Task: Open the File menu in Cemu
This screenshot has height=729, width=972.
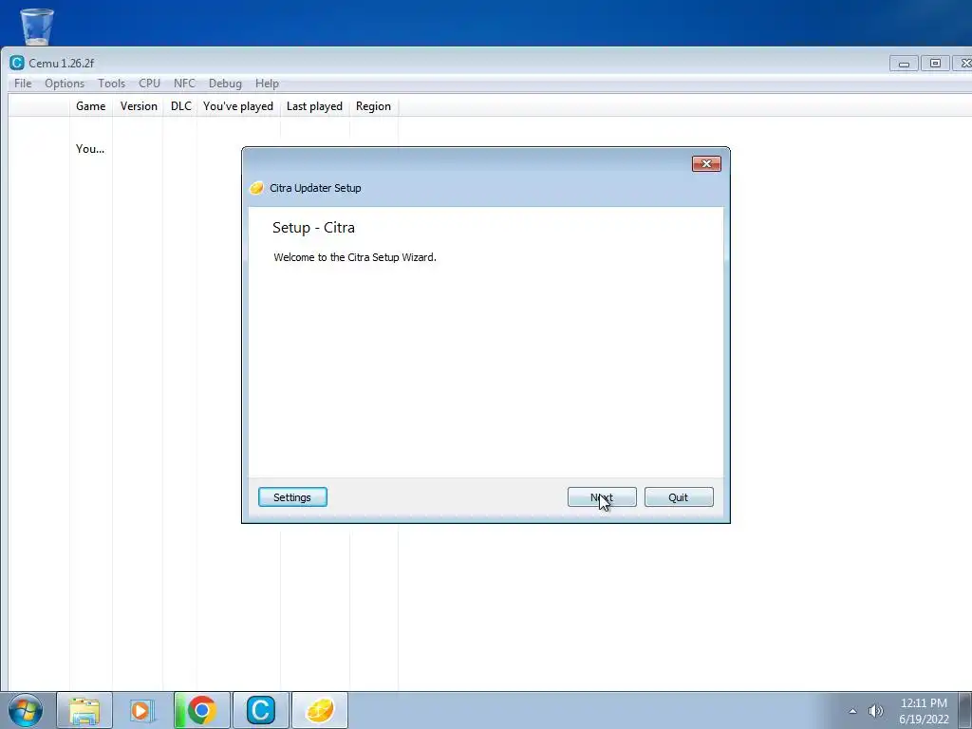Action: click(x=23, y=84)
